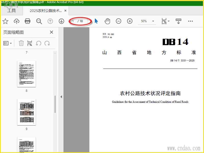Collapse the navigation pane arrow
The width and height of the screenshot is (204, 153).
(61, 97)
